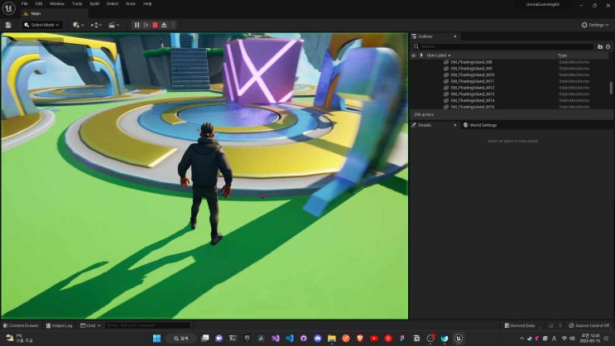Open the Output Log
The height and width of the screenshot is (346, 615).
tap(59, 325)
